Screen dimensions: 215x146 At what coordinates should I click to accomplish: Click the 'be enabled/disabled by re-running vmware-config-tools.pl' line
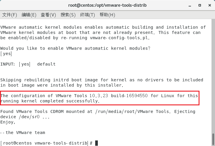pyautogui.click(x=75, y=38)
